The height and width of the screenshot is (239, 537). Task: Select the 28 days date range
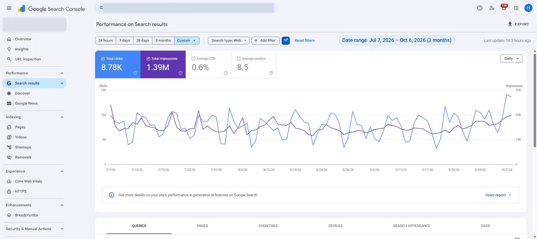143,40
